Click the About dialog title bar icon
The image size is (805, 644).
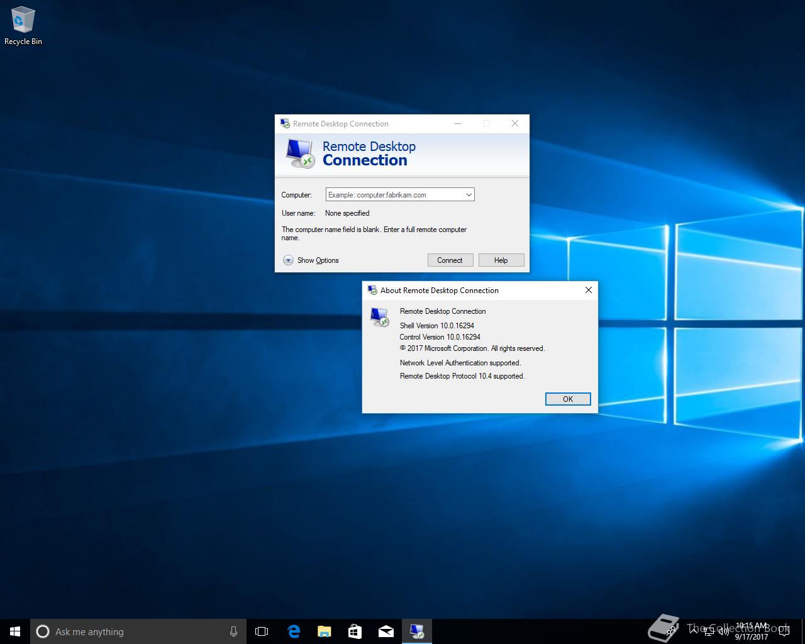372,290
